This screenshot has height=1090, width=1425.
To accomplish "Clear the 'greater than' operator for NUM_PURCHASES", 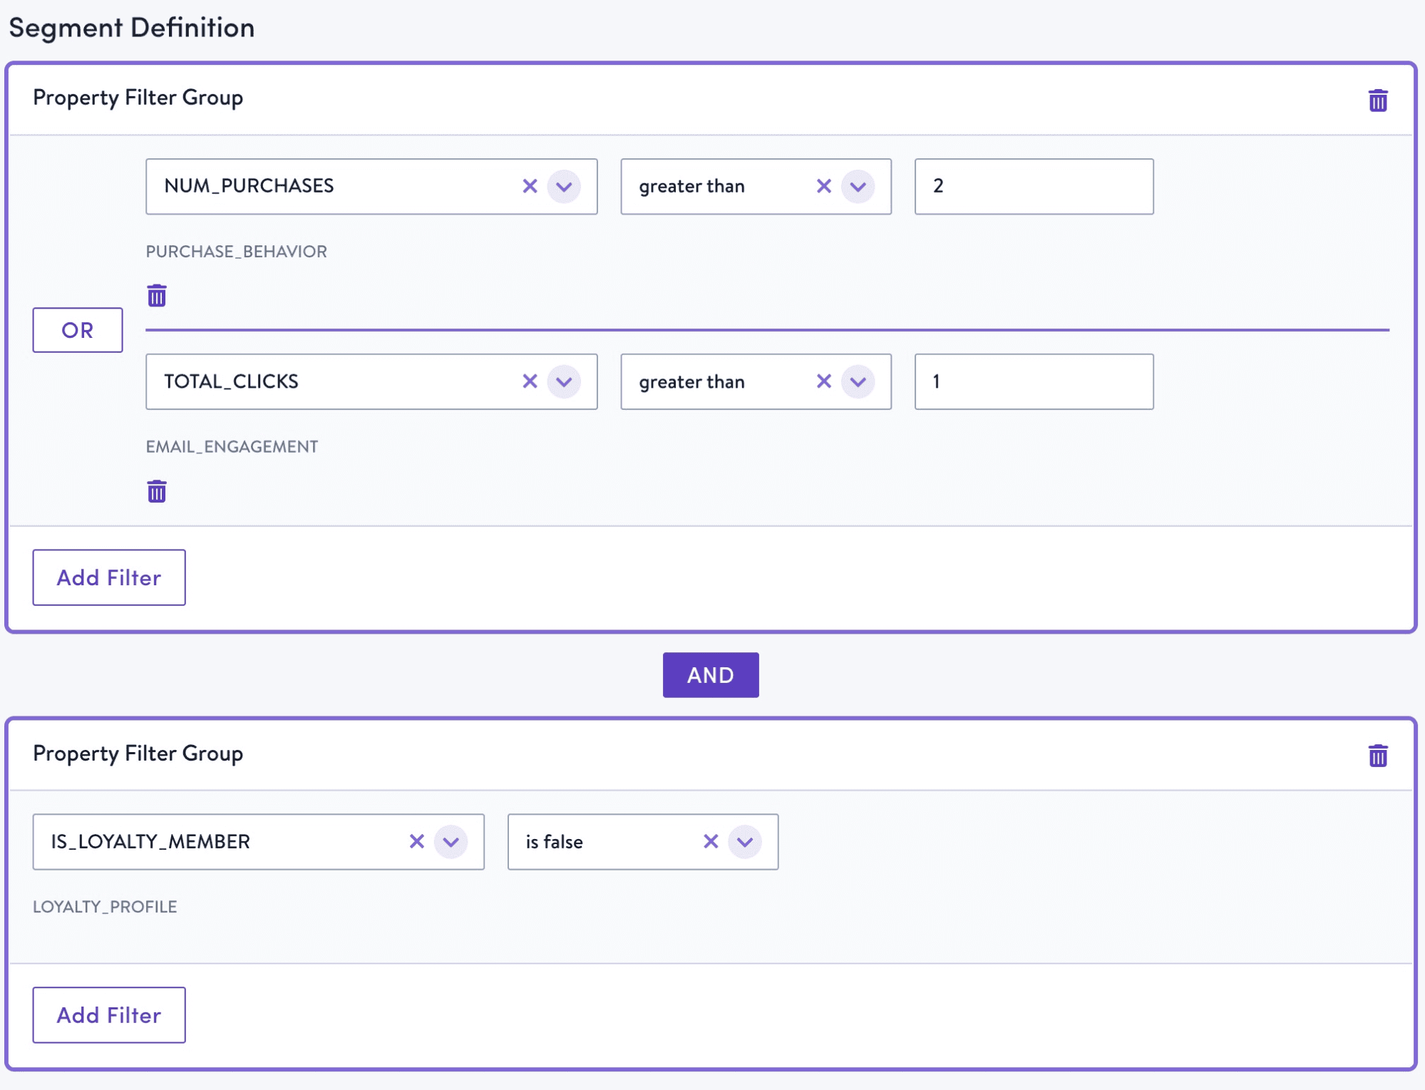I will click(824, 186).
